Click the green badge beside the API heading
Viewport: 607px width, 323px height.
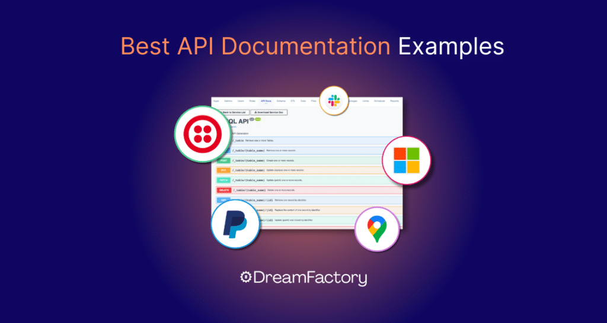258,119
